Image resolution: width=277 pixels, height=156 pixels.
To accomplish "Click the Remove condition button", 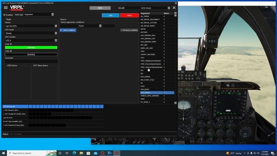I will tap(129, 30).
